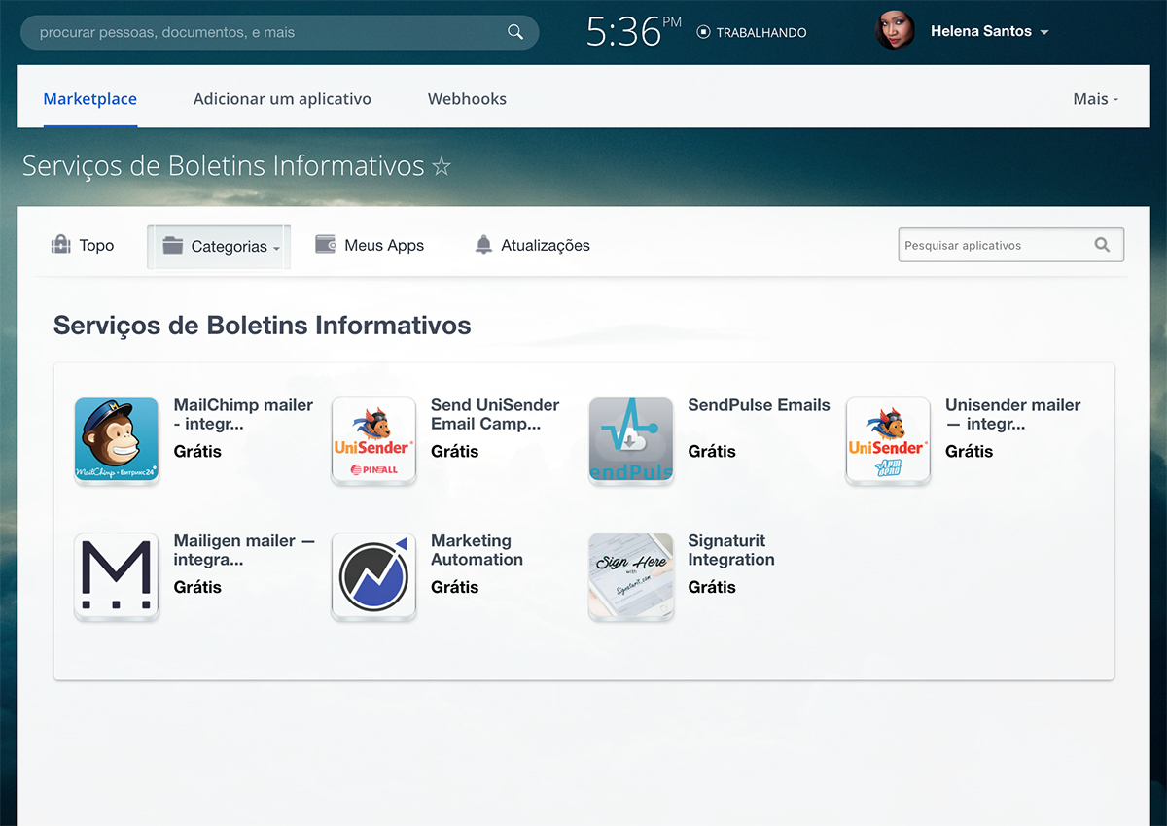Viewport: 1167px width, 826px height.
Task: Switch to the Adicionar um aplicativo tab
Action: [x=282, y=99]
